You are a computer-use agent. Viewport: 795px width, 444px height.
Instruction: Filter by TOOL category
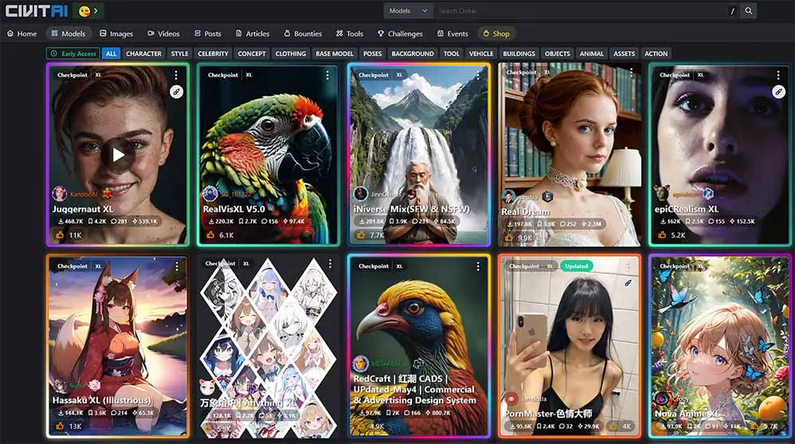pos(451,53)
